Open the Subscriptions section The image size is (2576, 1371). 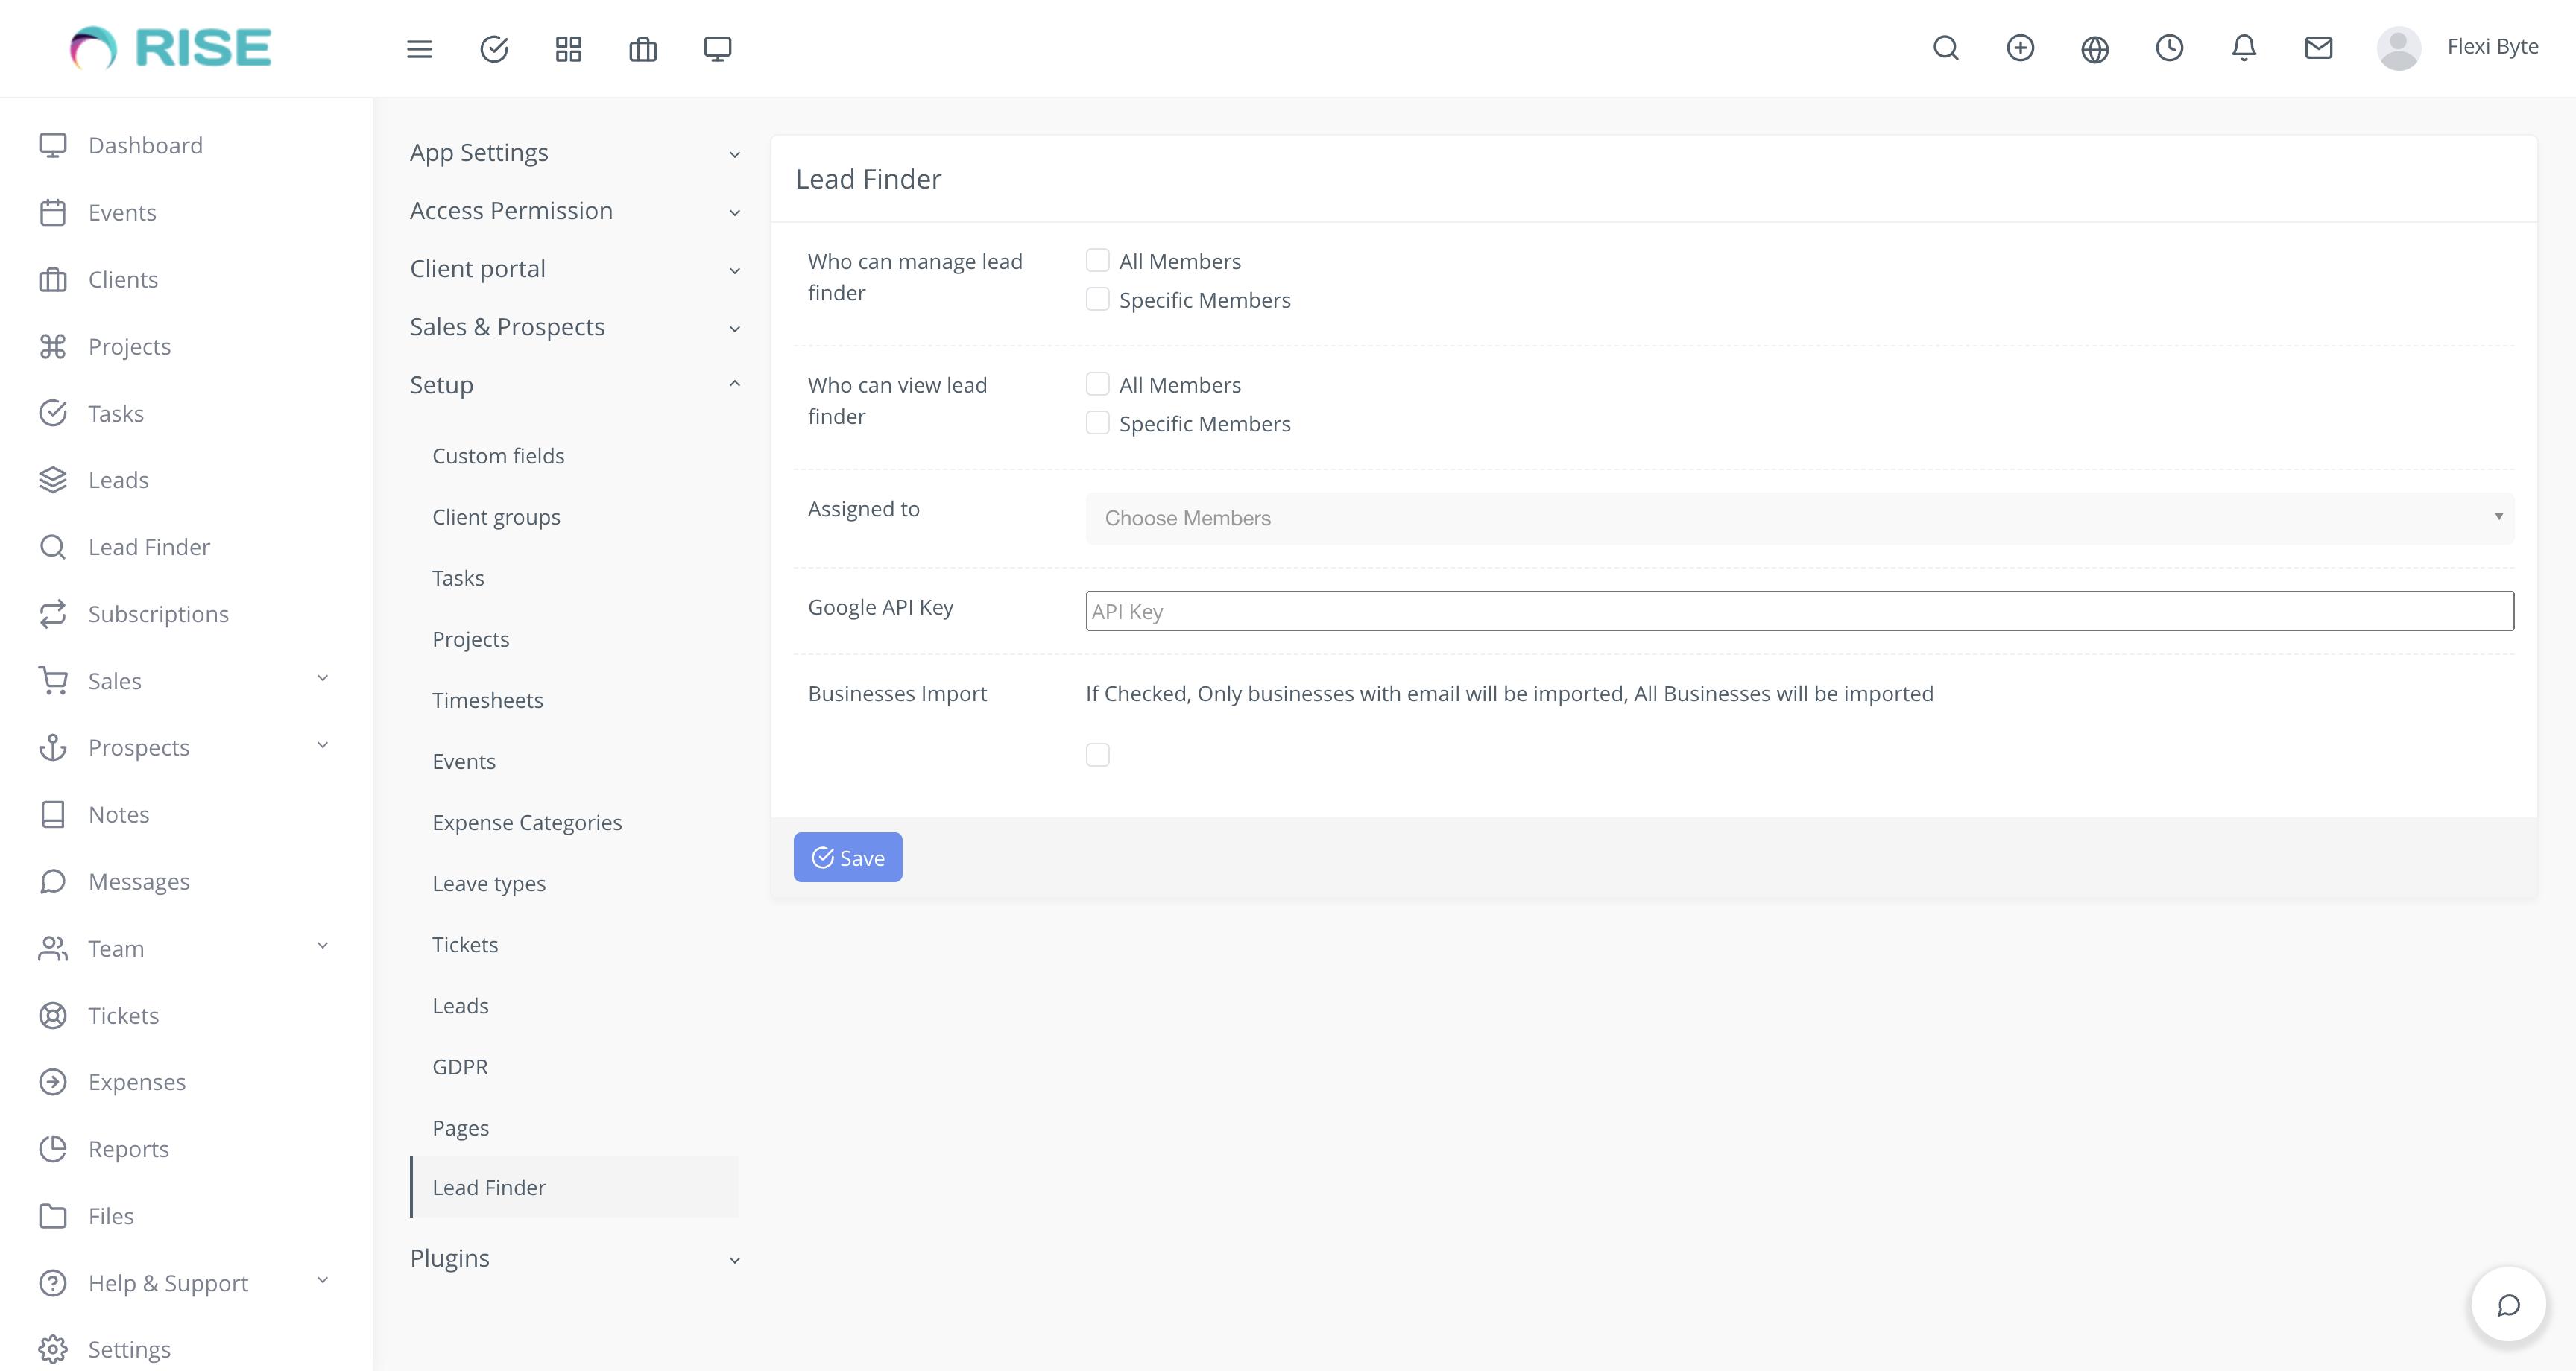(x=157, y=613)
